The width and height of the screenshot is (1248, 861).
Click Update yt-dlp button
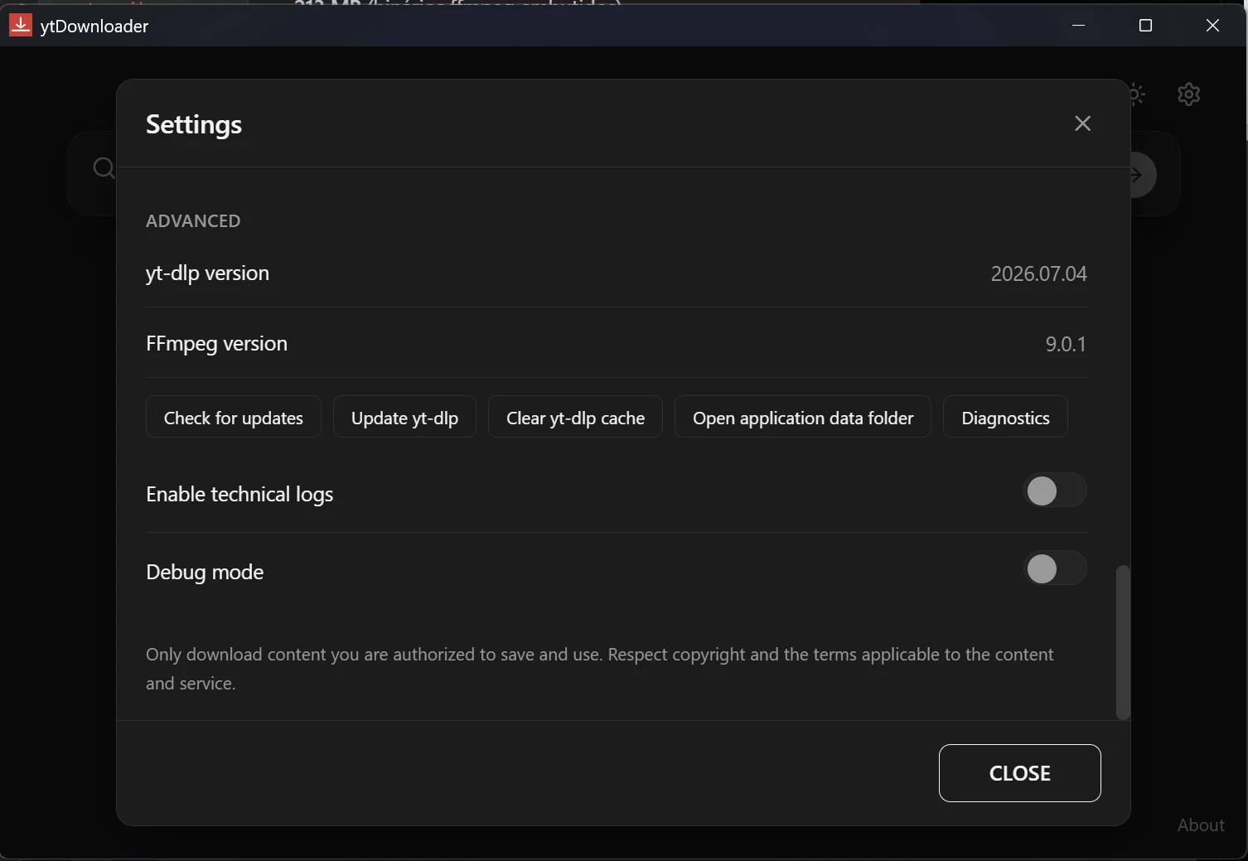point(404,417)
